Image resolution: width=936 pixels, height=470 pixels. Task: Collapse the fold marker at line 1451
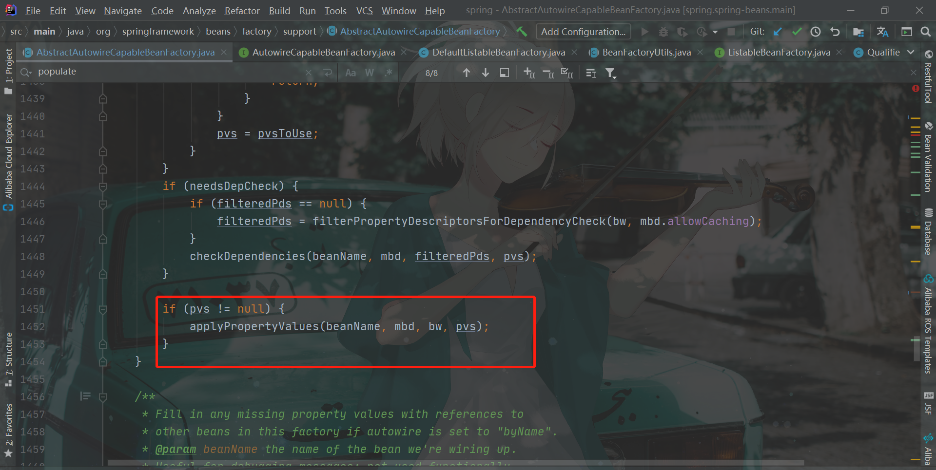[103, 309]
